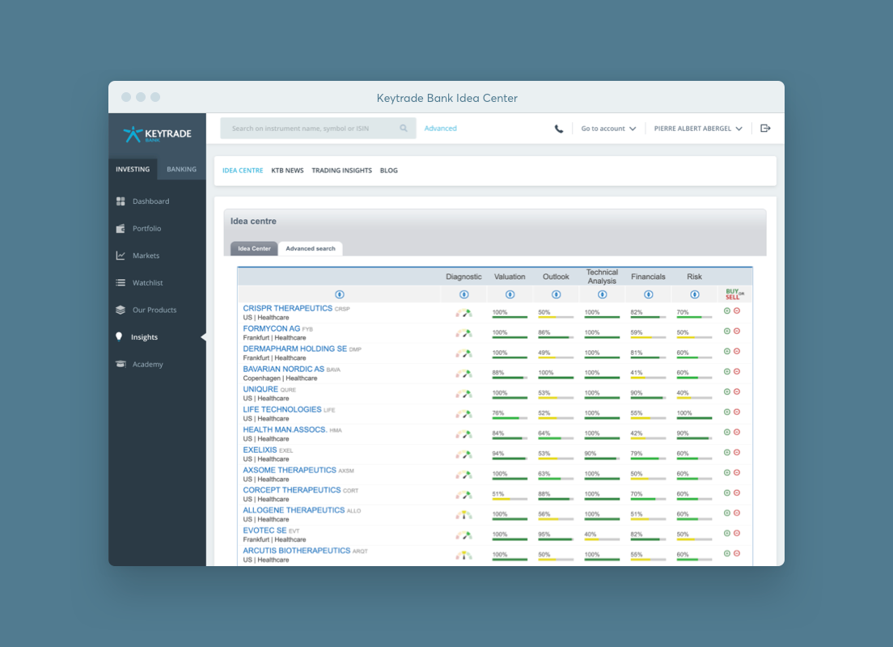Select the Portfolio icon in the sidebar
893x647 pixels.
click(x=120, y=228)
